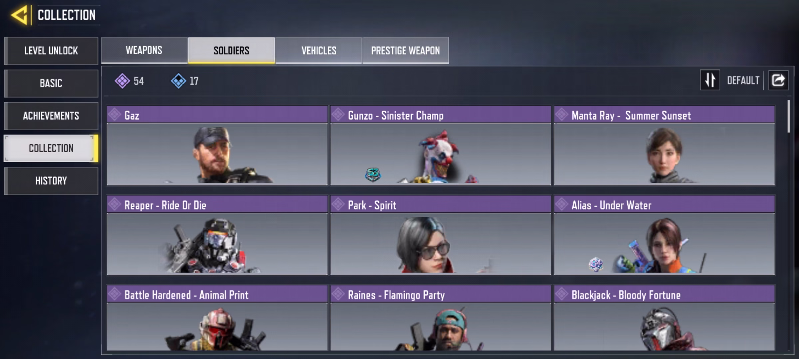
Task: Open the DEFAULT sort dropdown
Action: coord(743,80)
